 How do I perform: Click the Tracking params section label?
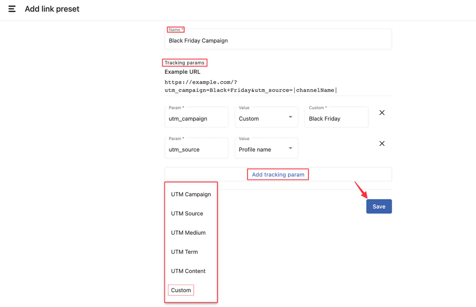[184, 63]
